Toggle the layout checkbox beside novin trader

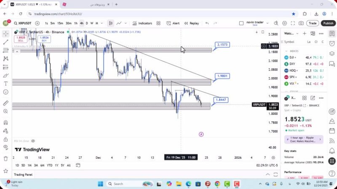[241, 24]
